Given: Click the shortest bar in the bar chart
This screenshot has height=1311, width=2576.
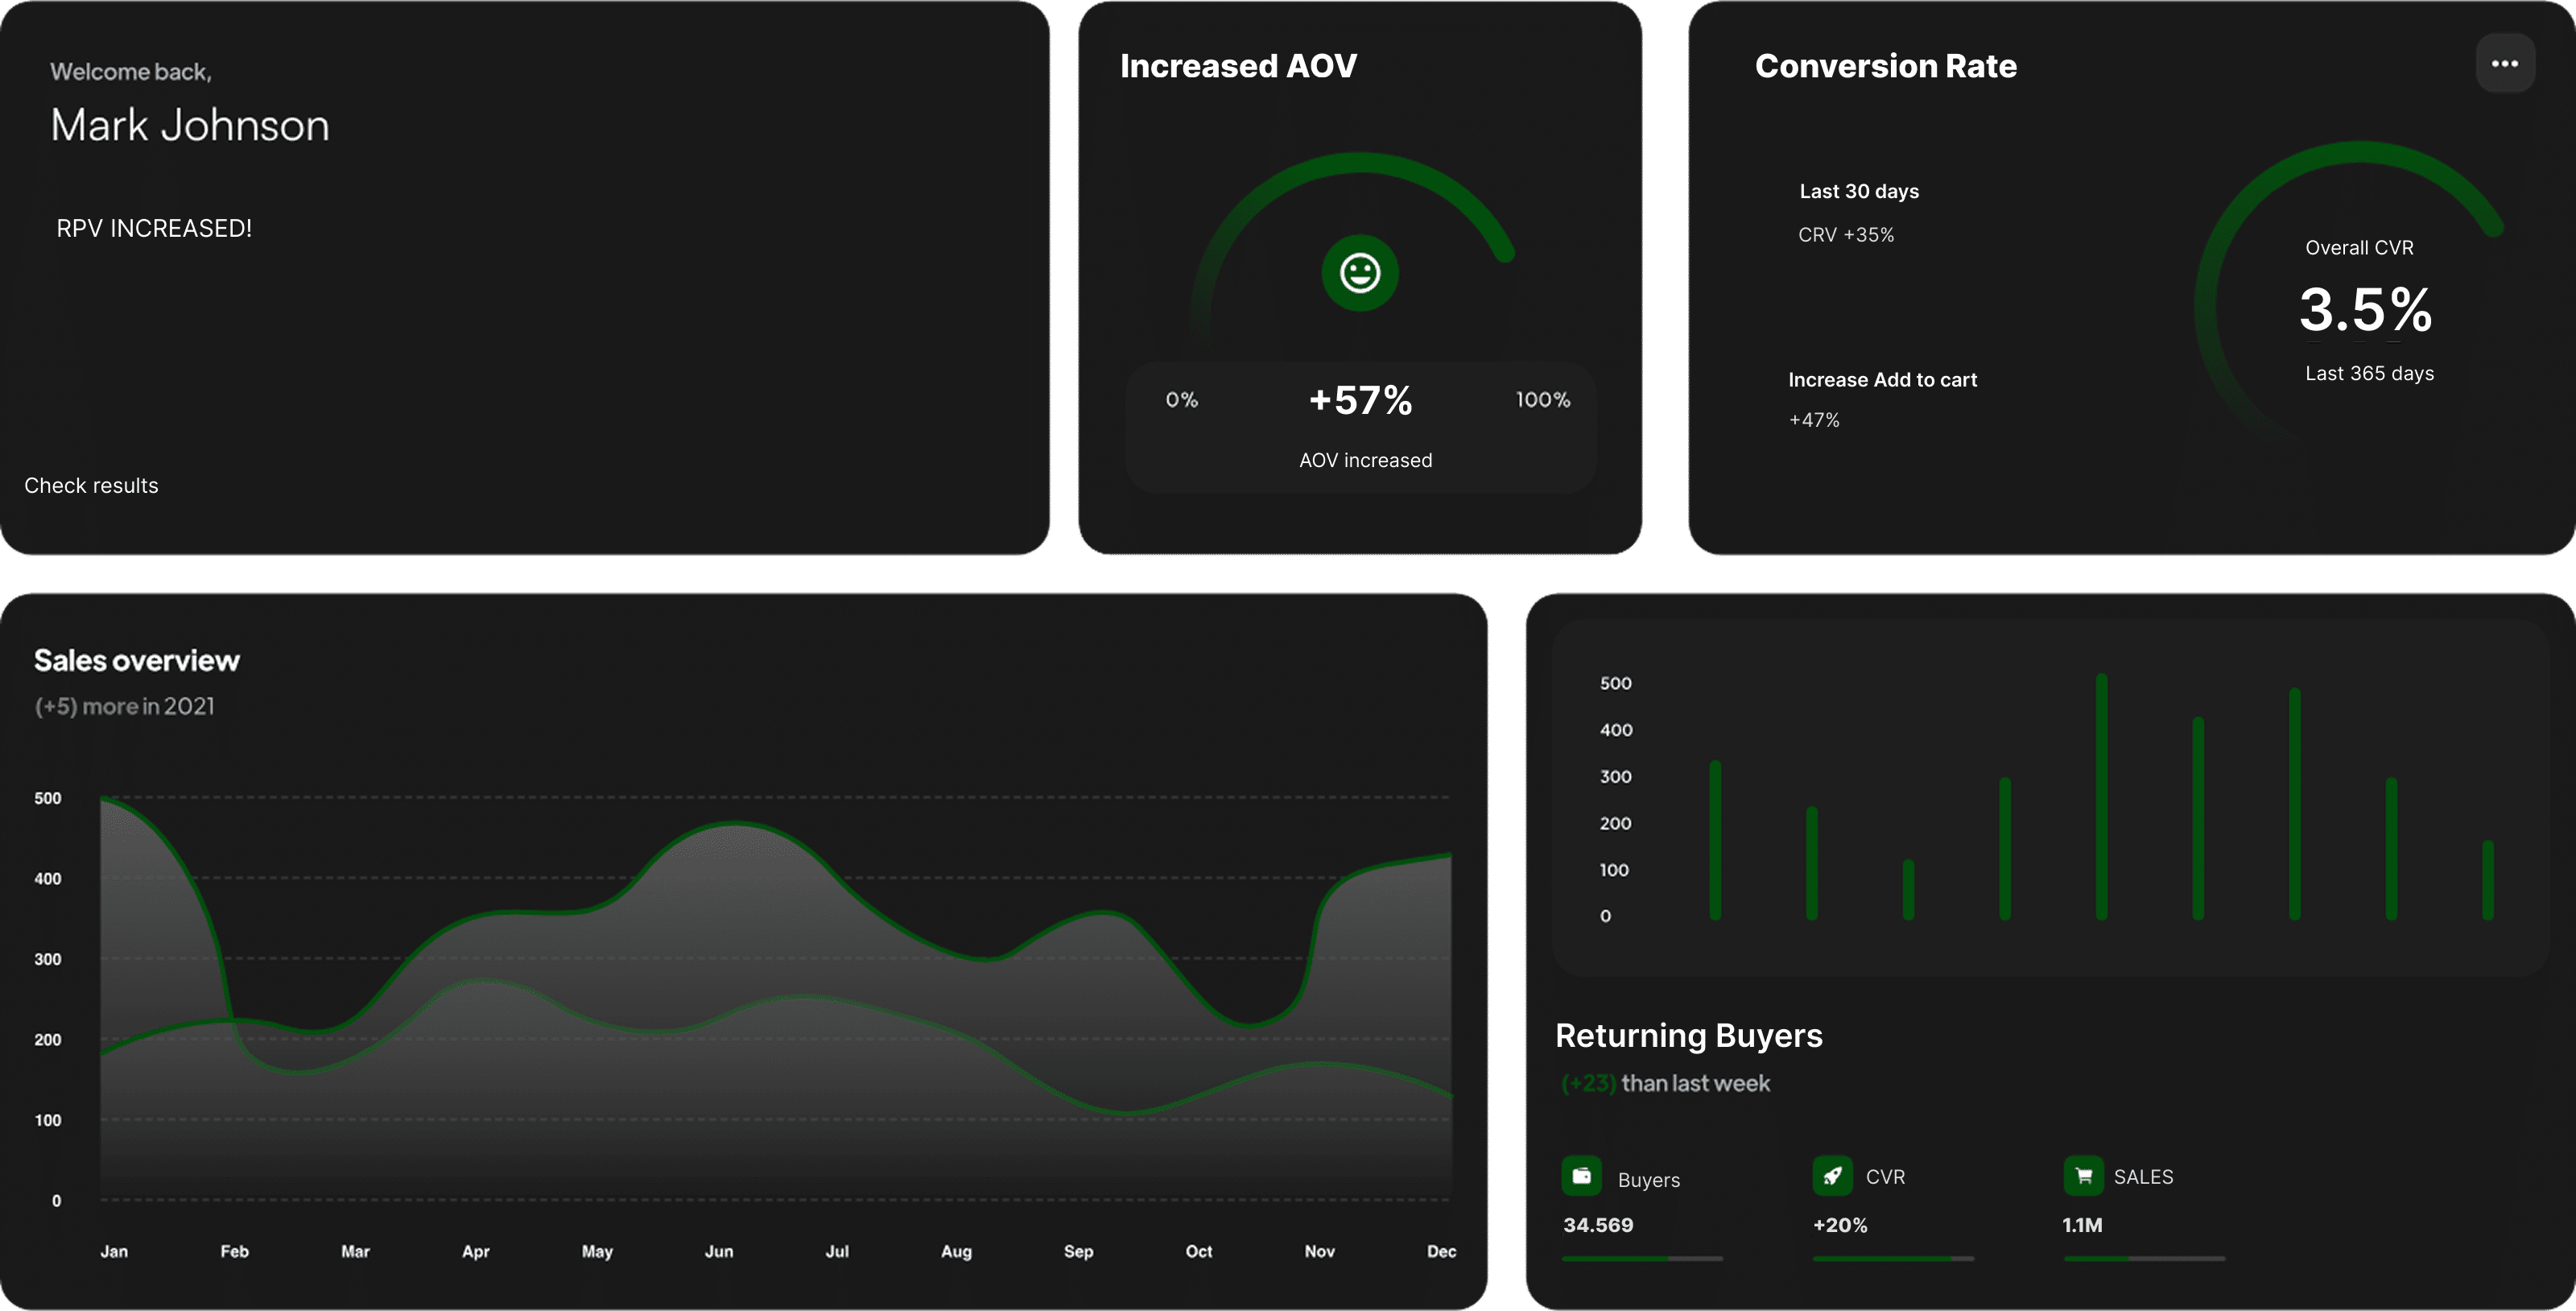Looking at the screenshot, I should click(x=1908, y=890).
